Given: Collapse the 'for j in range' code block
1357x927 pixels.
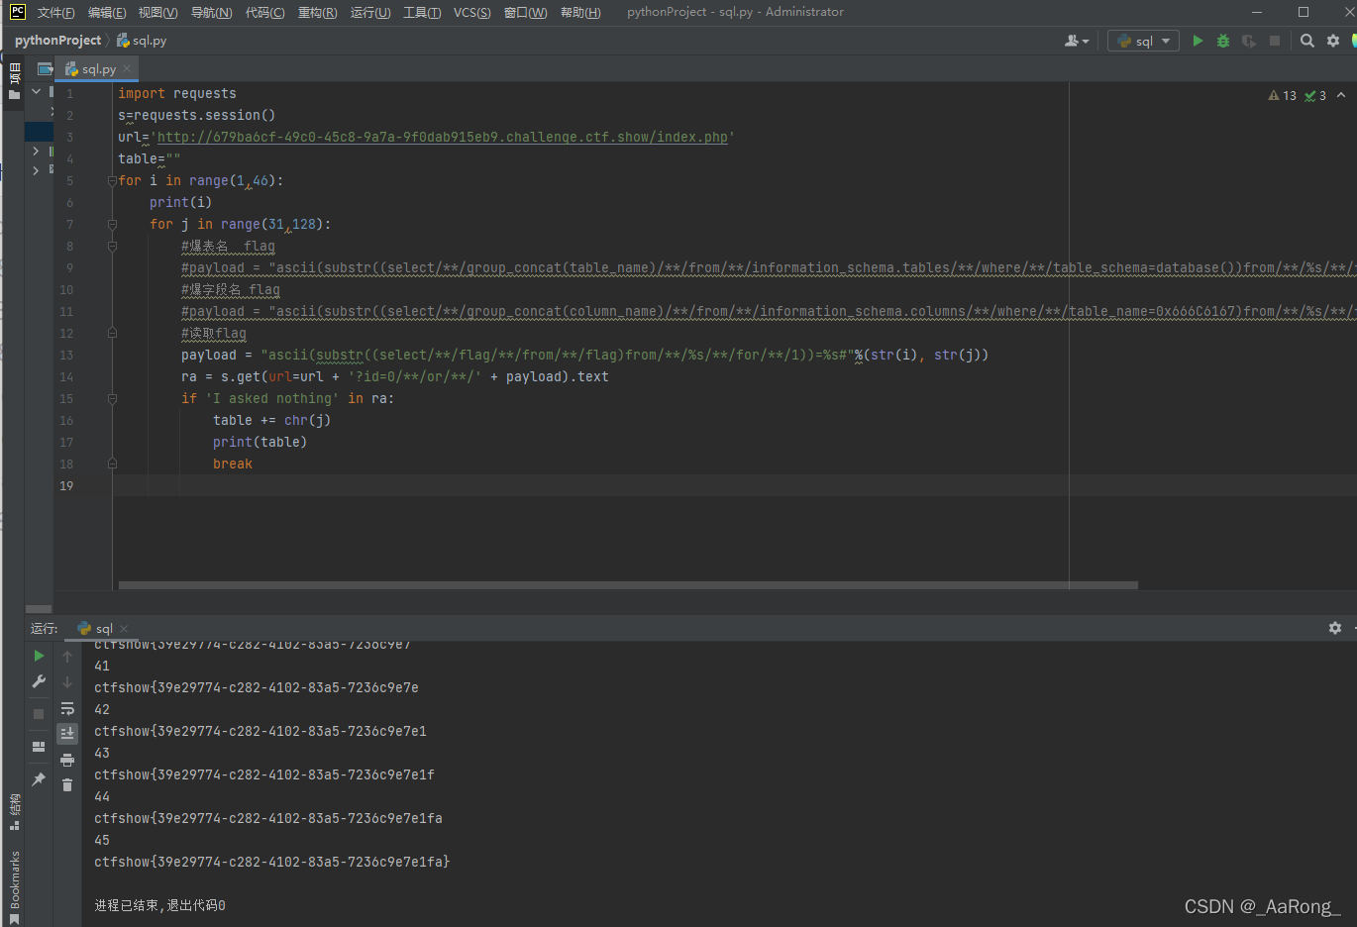Looking at the screenshot, I should click(x=112, y=225).
